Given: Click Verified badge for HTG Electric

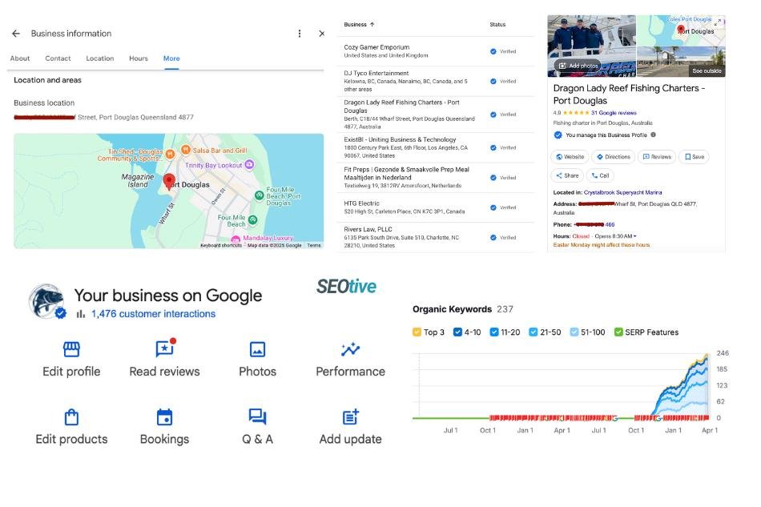Looking at the screenshot, I should pos(503,207).
